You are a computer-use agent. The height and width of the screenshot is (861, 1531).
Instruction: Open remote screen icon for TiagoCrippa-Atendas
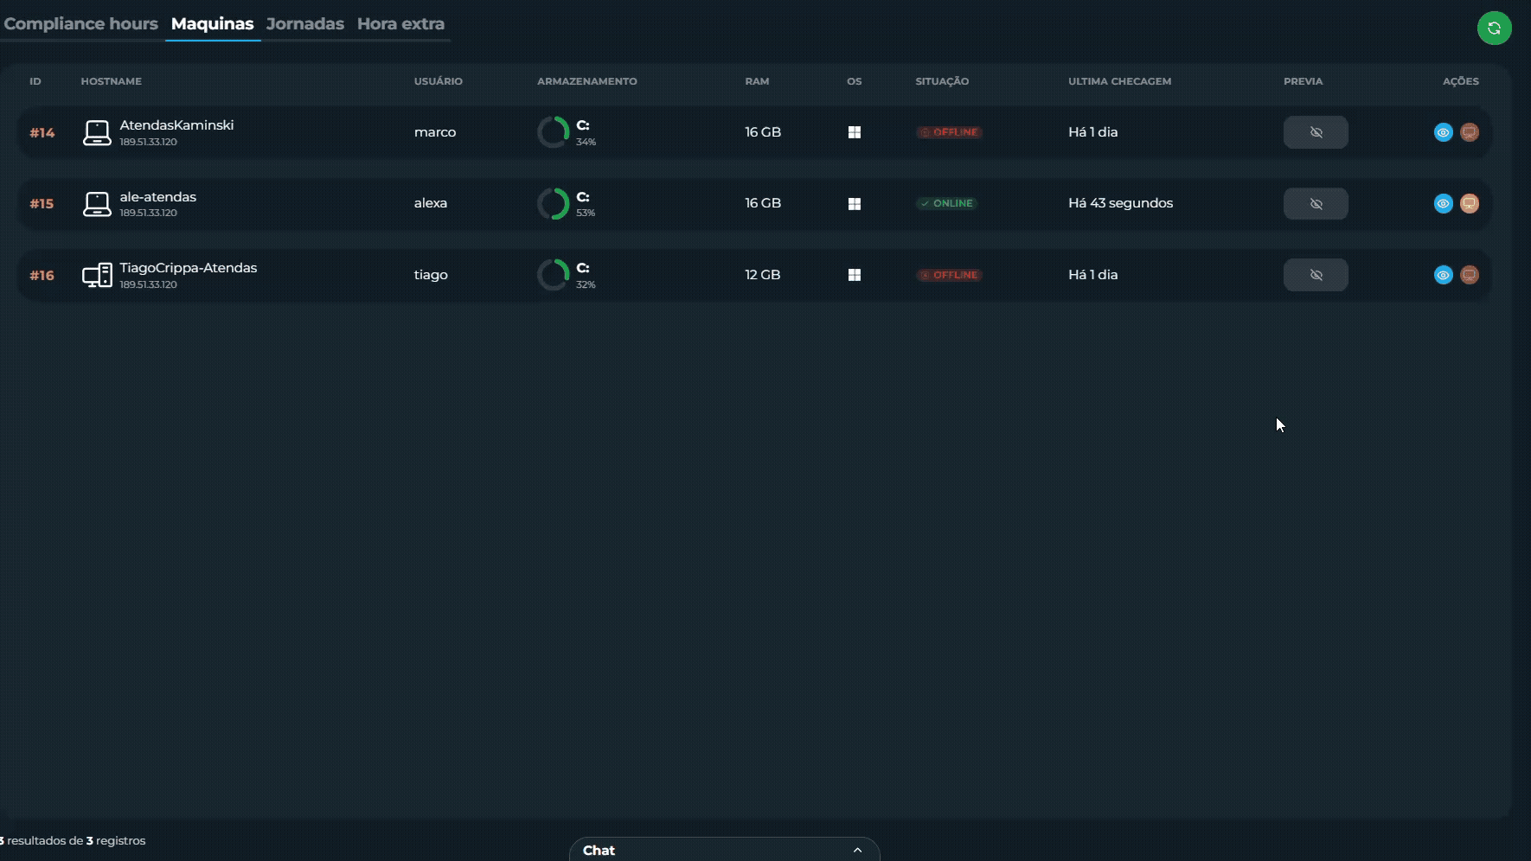click(1469, 275)
